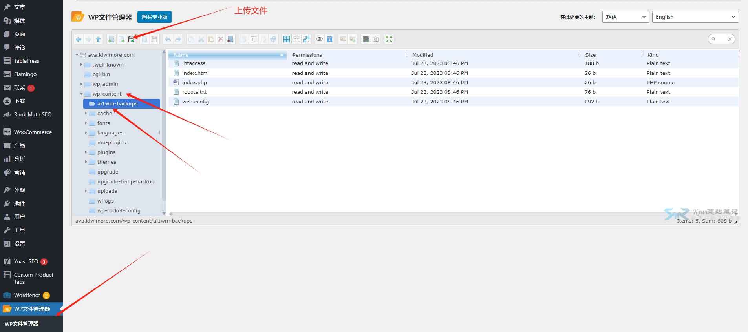Viewport: 748px width, 332px height.
Task: Select the index.php file
Action: click(x=454, y=82)
